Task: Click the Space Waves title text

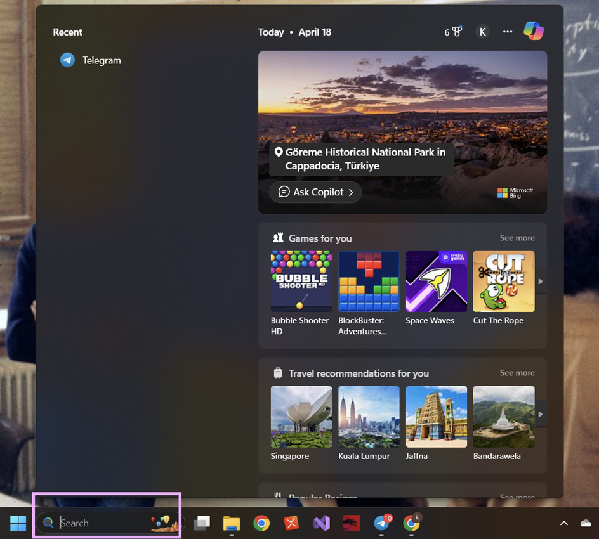Action: [430, 321]
